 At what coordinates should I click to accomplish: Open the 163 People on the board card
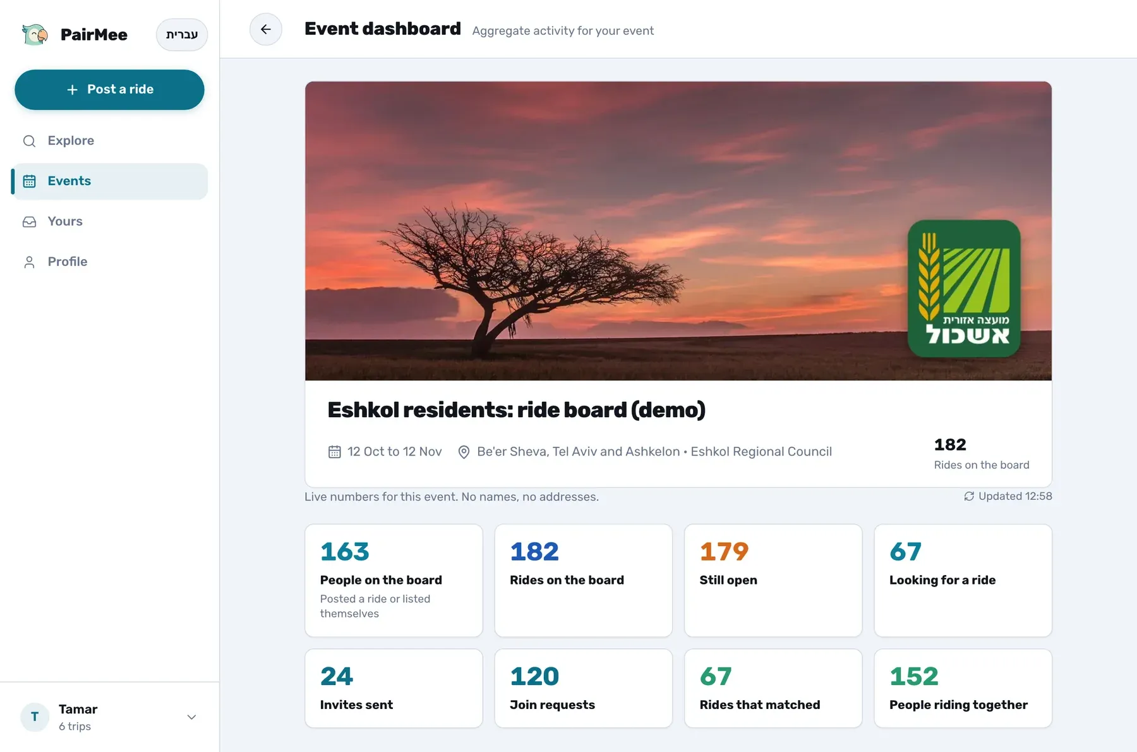[x=394, y=580]
